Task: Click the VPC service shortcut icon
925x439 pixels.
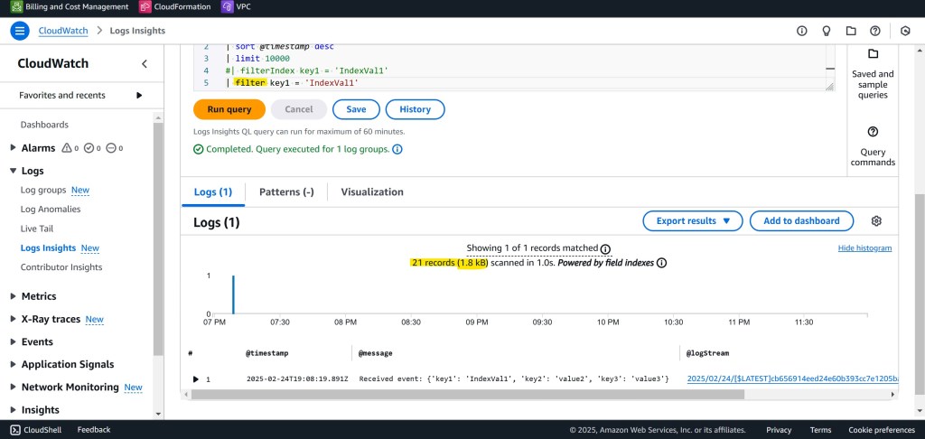Action: 227,7
